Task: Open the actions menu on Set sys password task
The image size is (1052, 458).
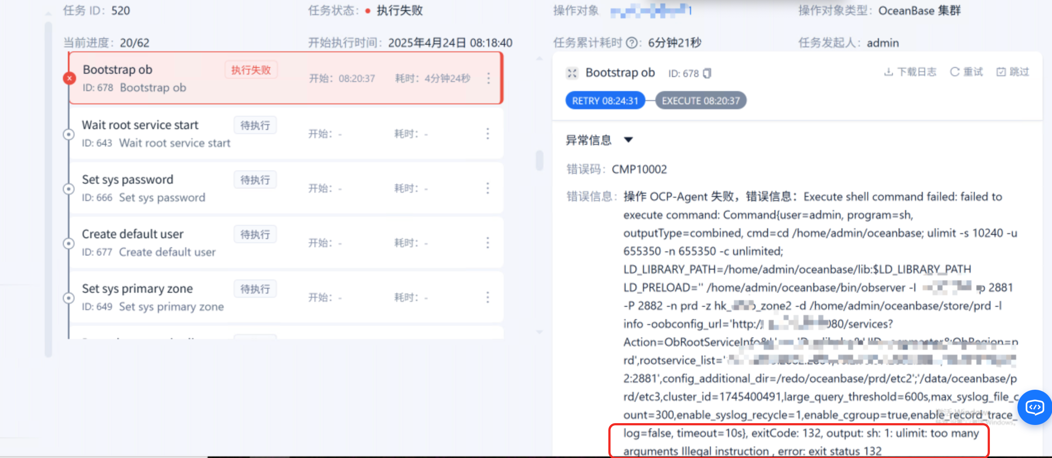Action: (x=488, y=188)
